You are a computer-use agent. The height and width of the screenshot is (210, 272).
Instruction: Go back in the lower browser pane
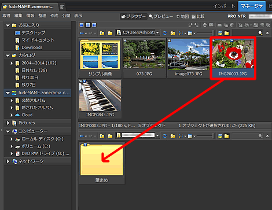pyautogui.click(x=82, y=136)
